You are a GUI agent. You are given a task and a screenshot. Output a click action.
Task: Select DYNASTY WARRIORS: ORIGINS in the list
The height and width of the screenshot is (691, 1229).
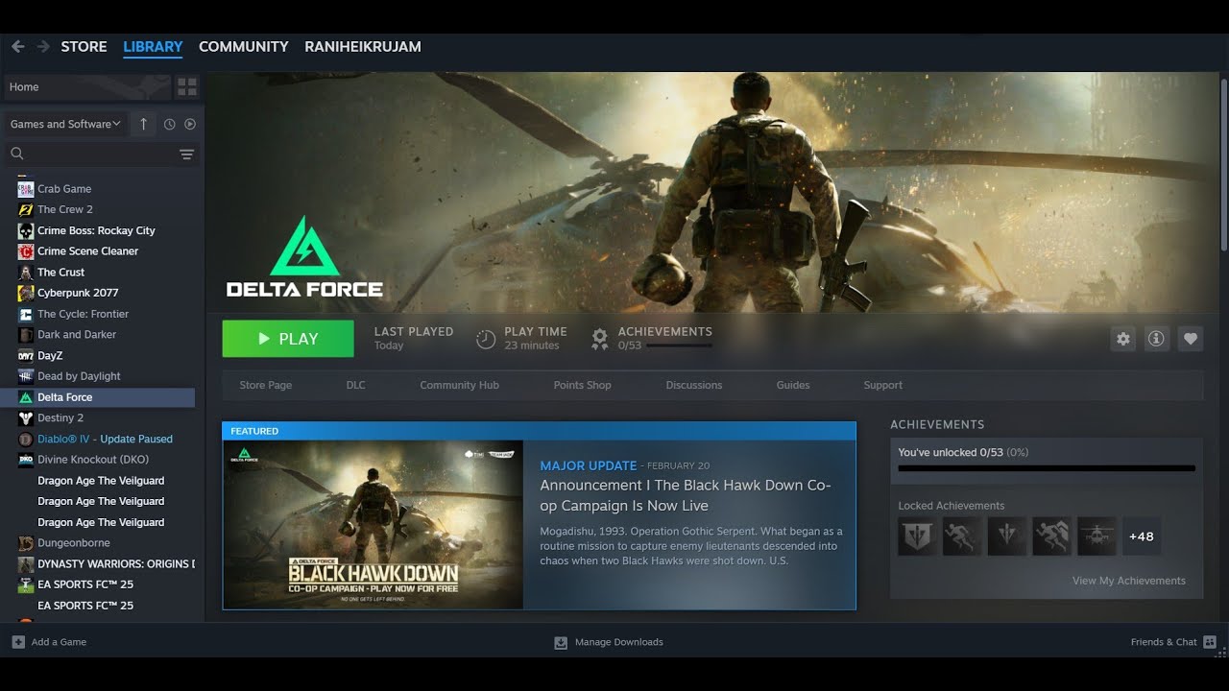(105, 563)
